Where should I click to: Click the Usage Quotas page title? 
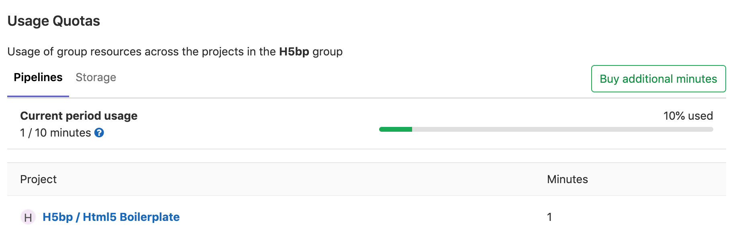coord(54,21)
